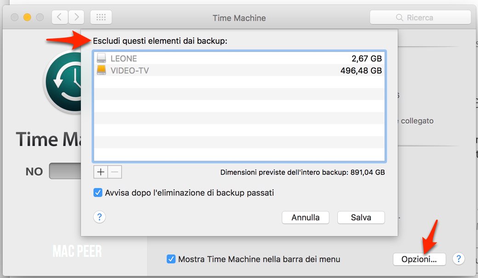This screenshot has width=478, height=278.
Task: Toggle the Time Machine NO switch
Action: pos(65,171)
